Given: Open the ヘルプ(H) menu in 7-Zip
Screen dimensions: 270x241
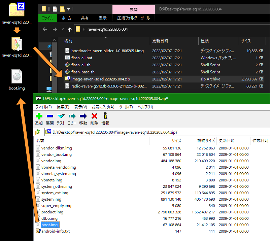Looking at the screenshot, I should [x=145, y=107].
